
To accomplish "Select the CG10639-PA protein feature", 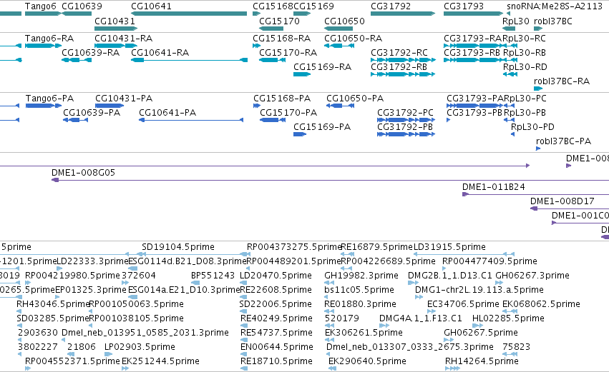I will coord(75,120).
